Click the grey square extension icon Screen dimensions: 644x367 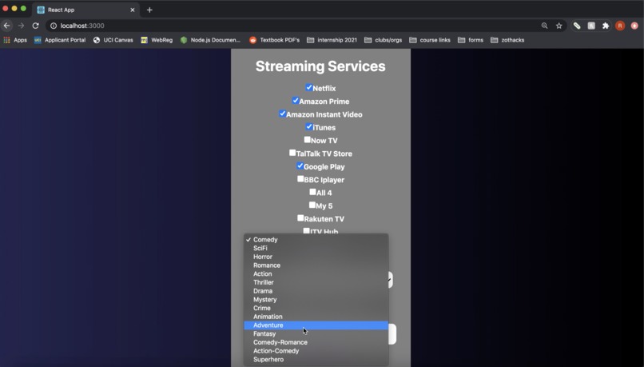click(x=591, y=26)
